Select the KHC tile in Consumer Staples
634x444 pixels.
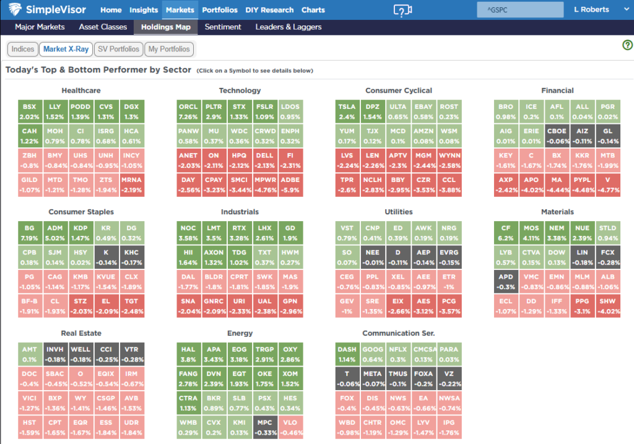pyautogui.click(x=131, y=257)
